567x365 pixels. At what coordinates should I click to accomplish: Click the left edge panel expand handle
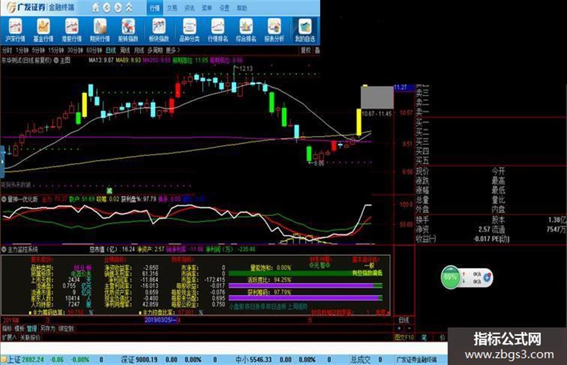(x=2, y=162)
